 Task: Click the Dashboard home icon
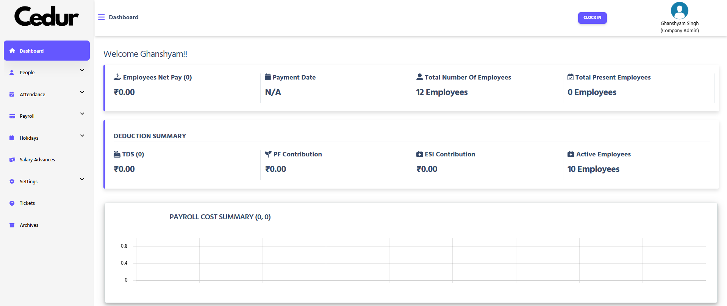[x=12, y=50]
